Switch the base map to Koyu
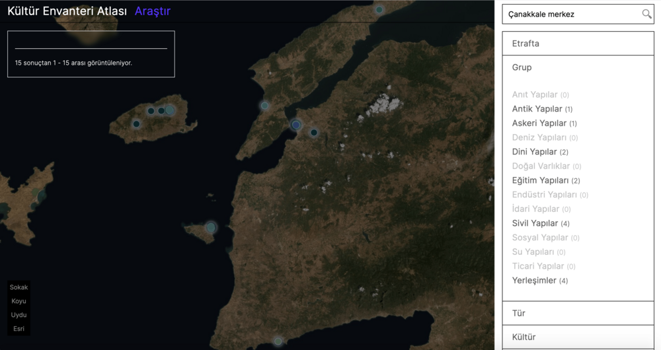The width and height of the screenshot is (661, 350). pyautogui.click(x=19, y=301)
